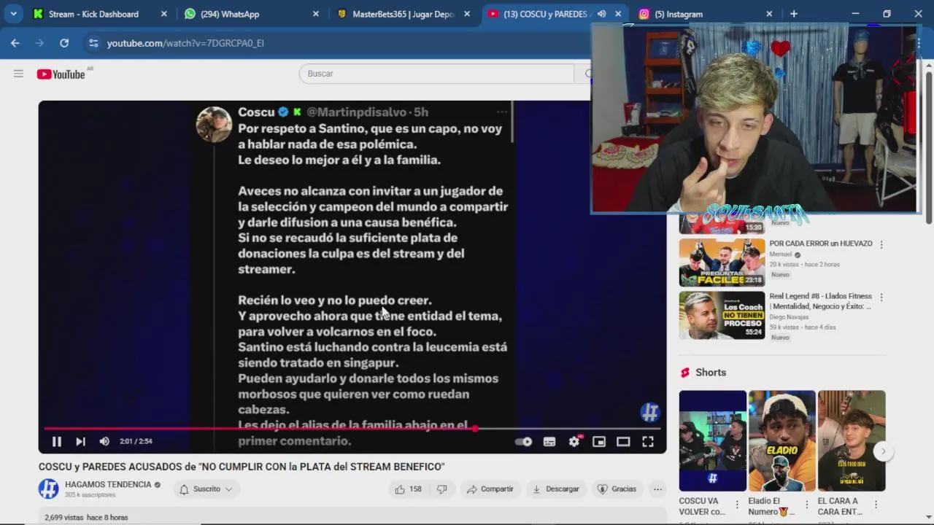
Task: Pause the YouTube video
Action: click(57, 441)
